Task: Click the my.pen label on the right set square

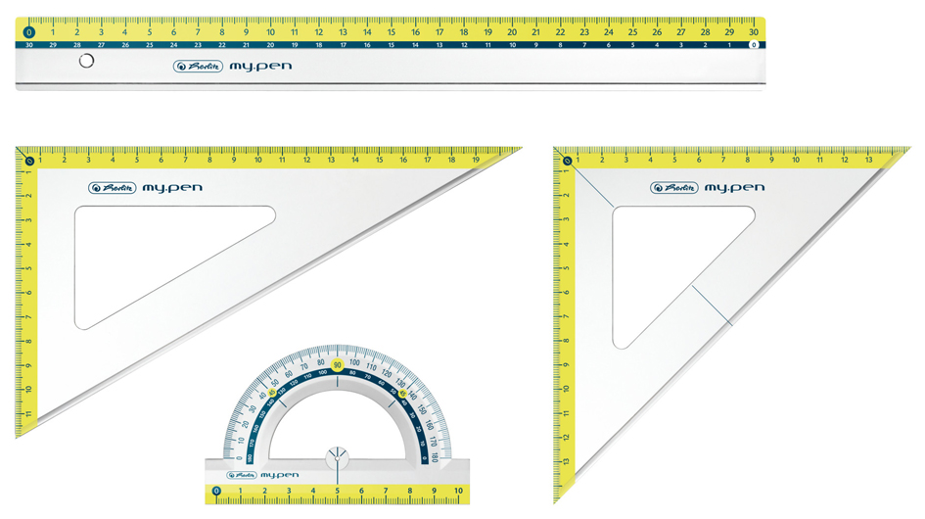Action: pyautogui.click(x=734, y=188)
